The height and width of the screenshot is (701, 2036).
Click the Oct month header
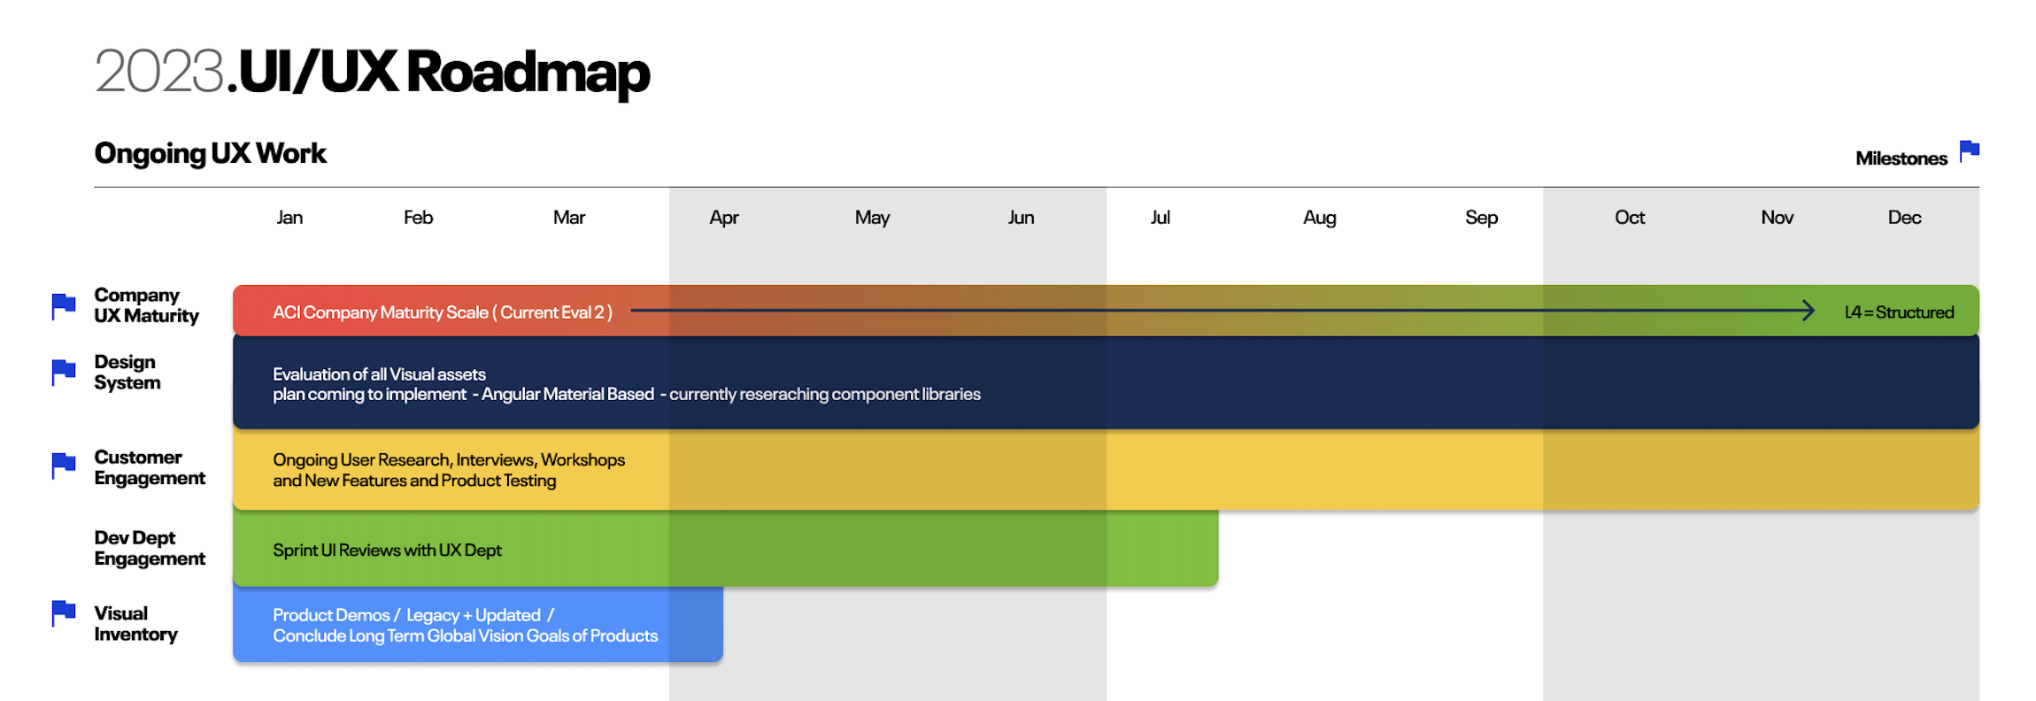(1630, 218)
